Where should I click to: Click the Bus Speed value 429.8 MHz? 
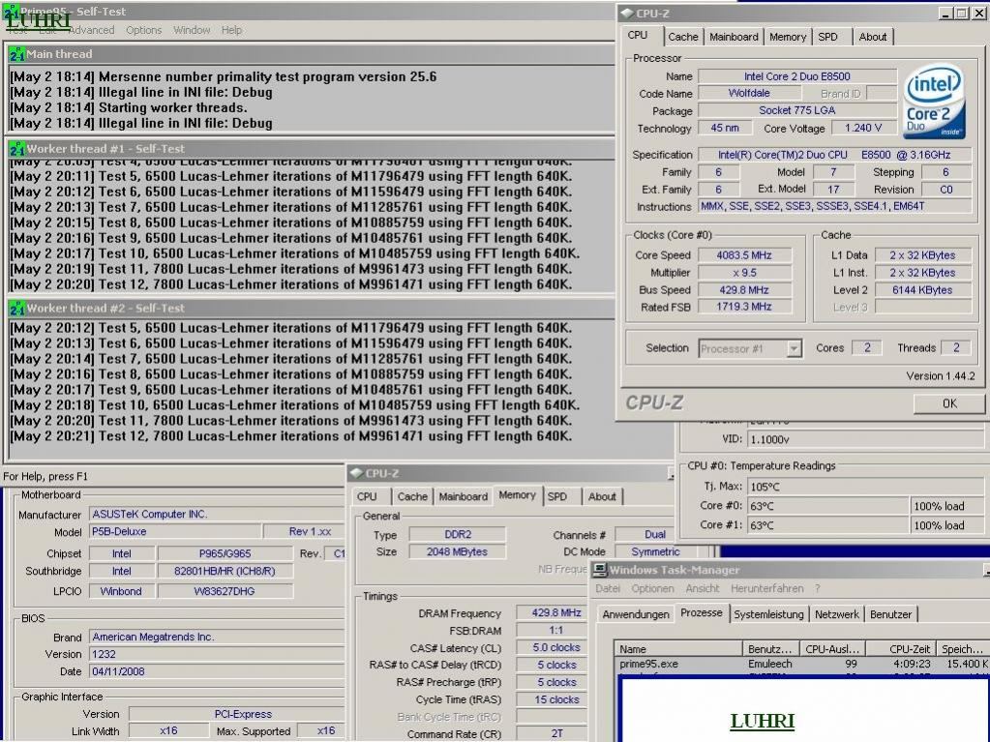click(744, 290)
